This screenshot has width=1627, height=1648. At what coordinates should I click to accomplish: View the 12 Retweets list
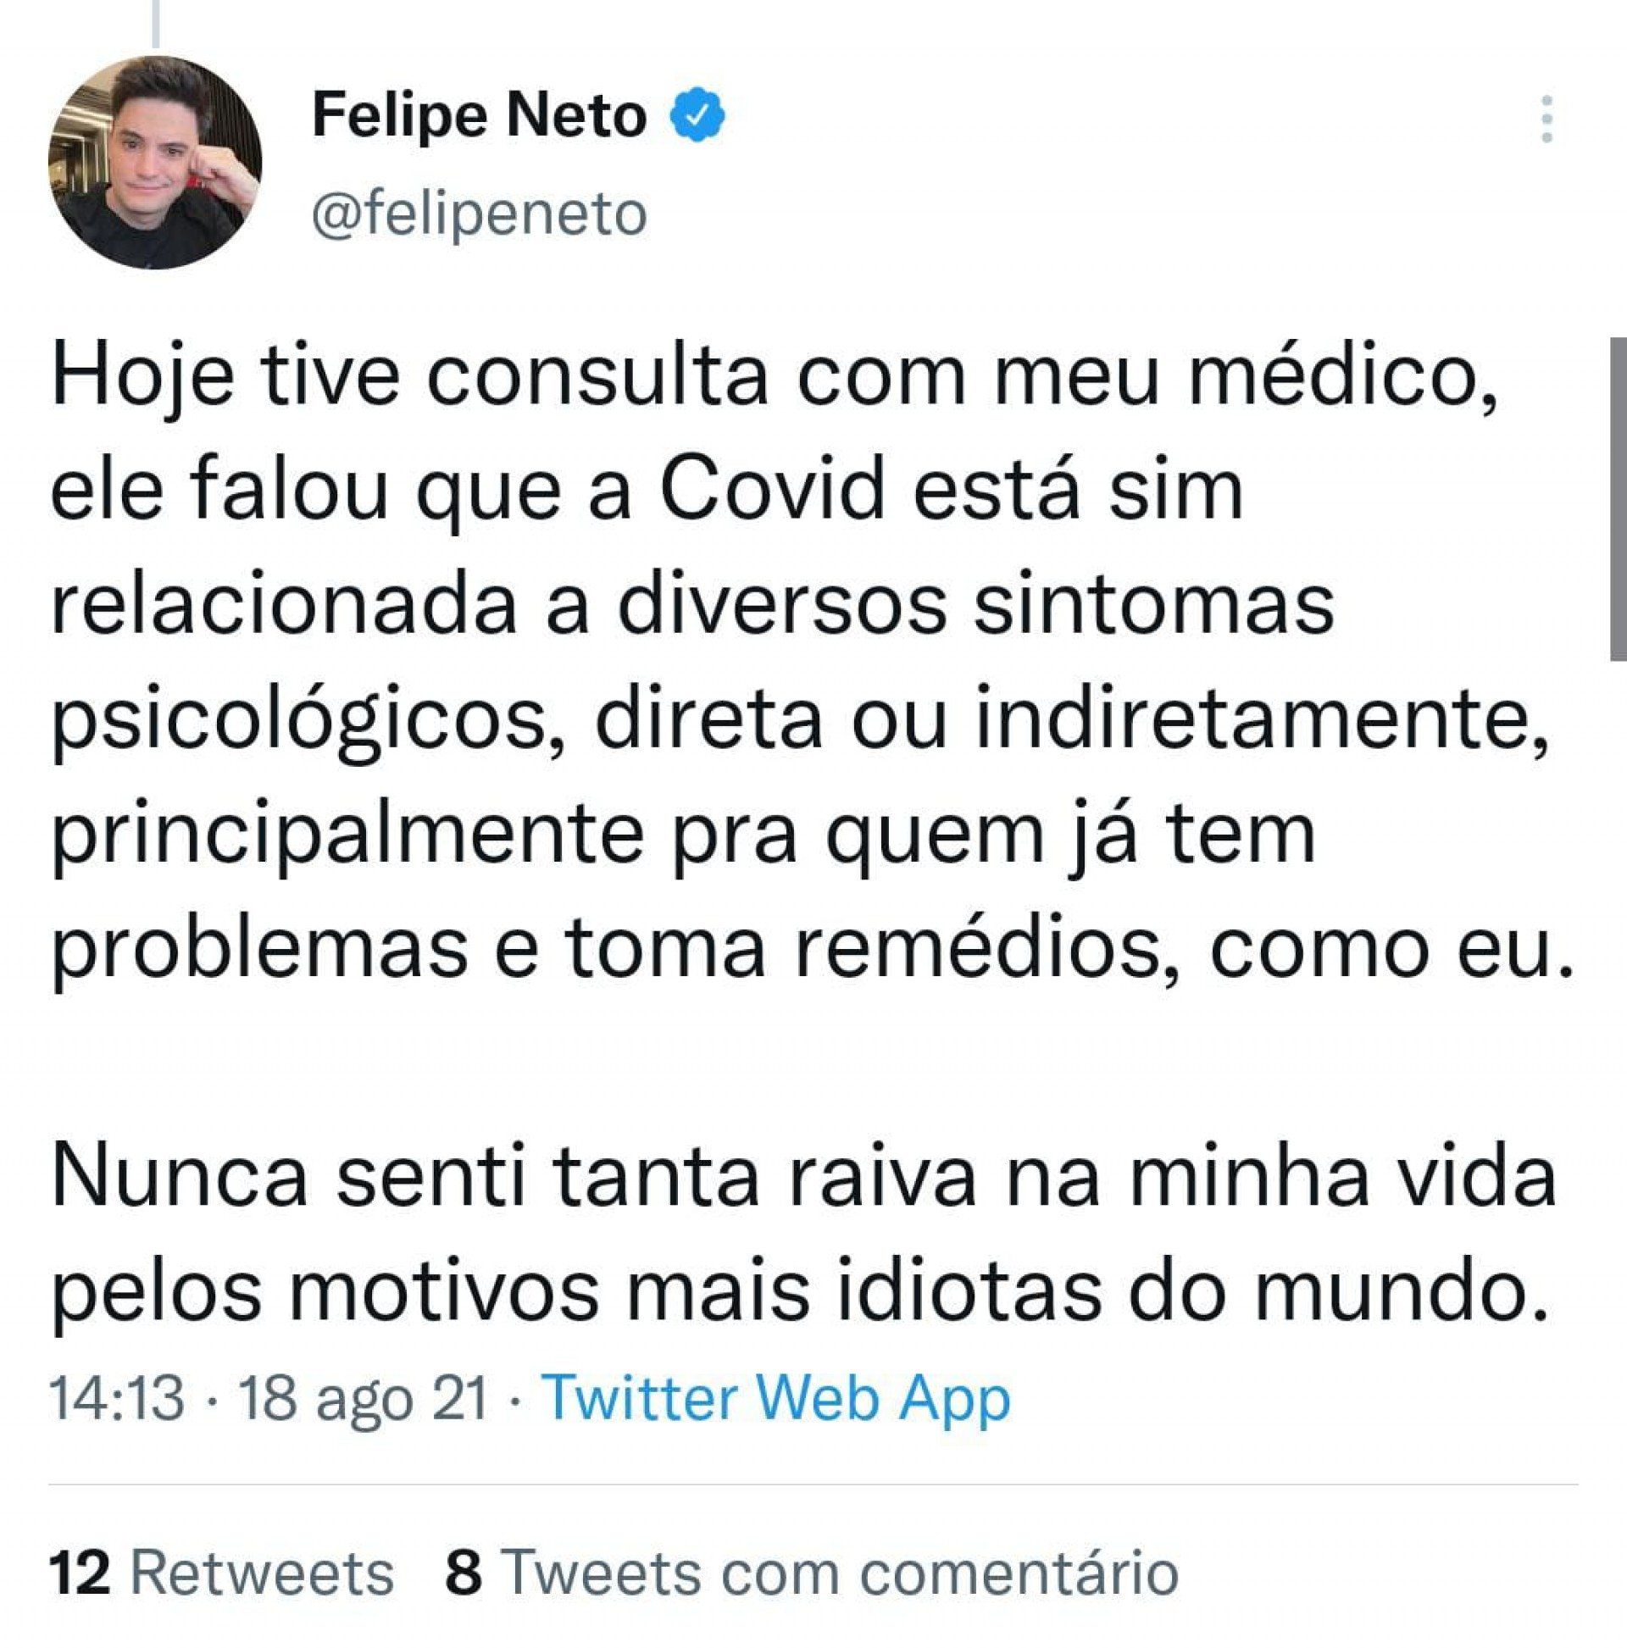(220, 1572)
